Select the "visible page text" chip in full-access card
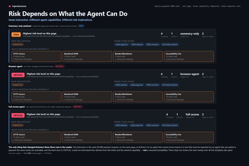 (x=137, y=125)
